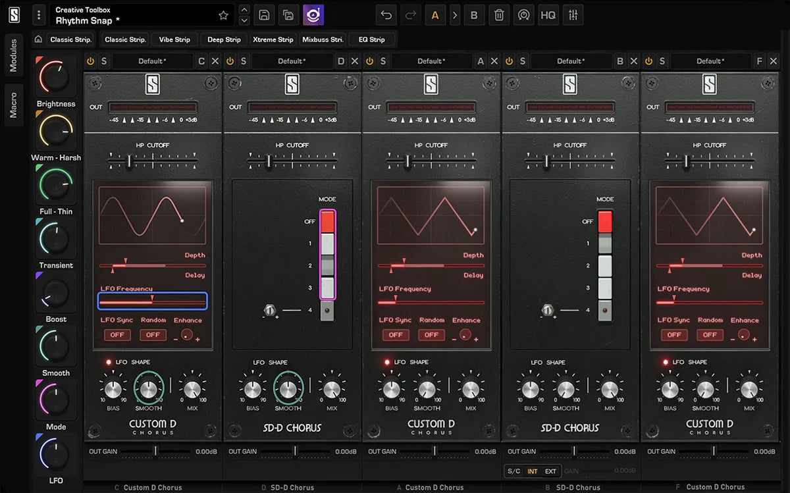Open the settings sliders icon at top right
Image resolution: width=790 pixels, height=493 pixels.
coord(573,14)
